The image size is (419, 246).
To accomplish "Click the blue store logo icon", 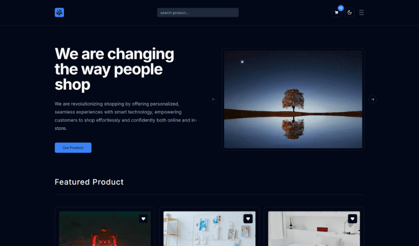I will 59,13.
